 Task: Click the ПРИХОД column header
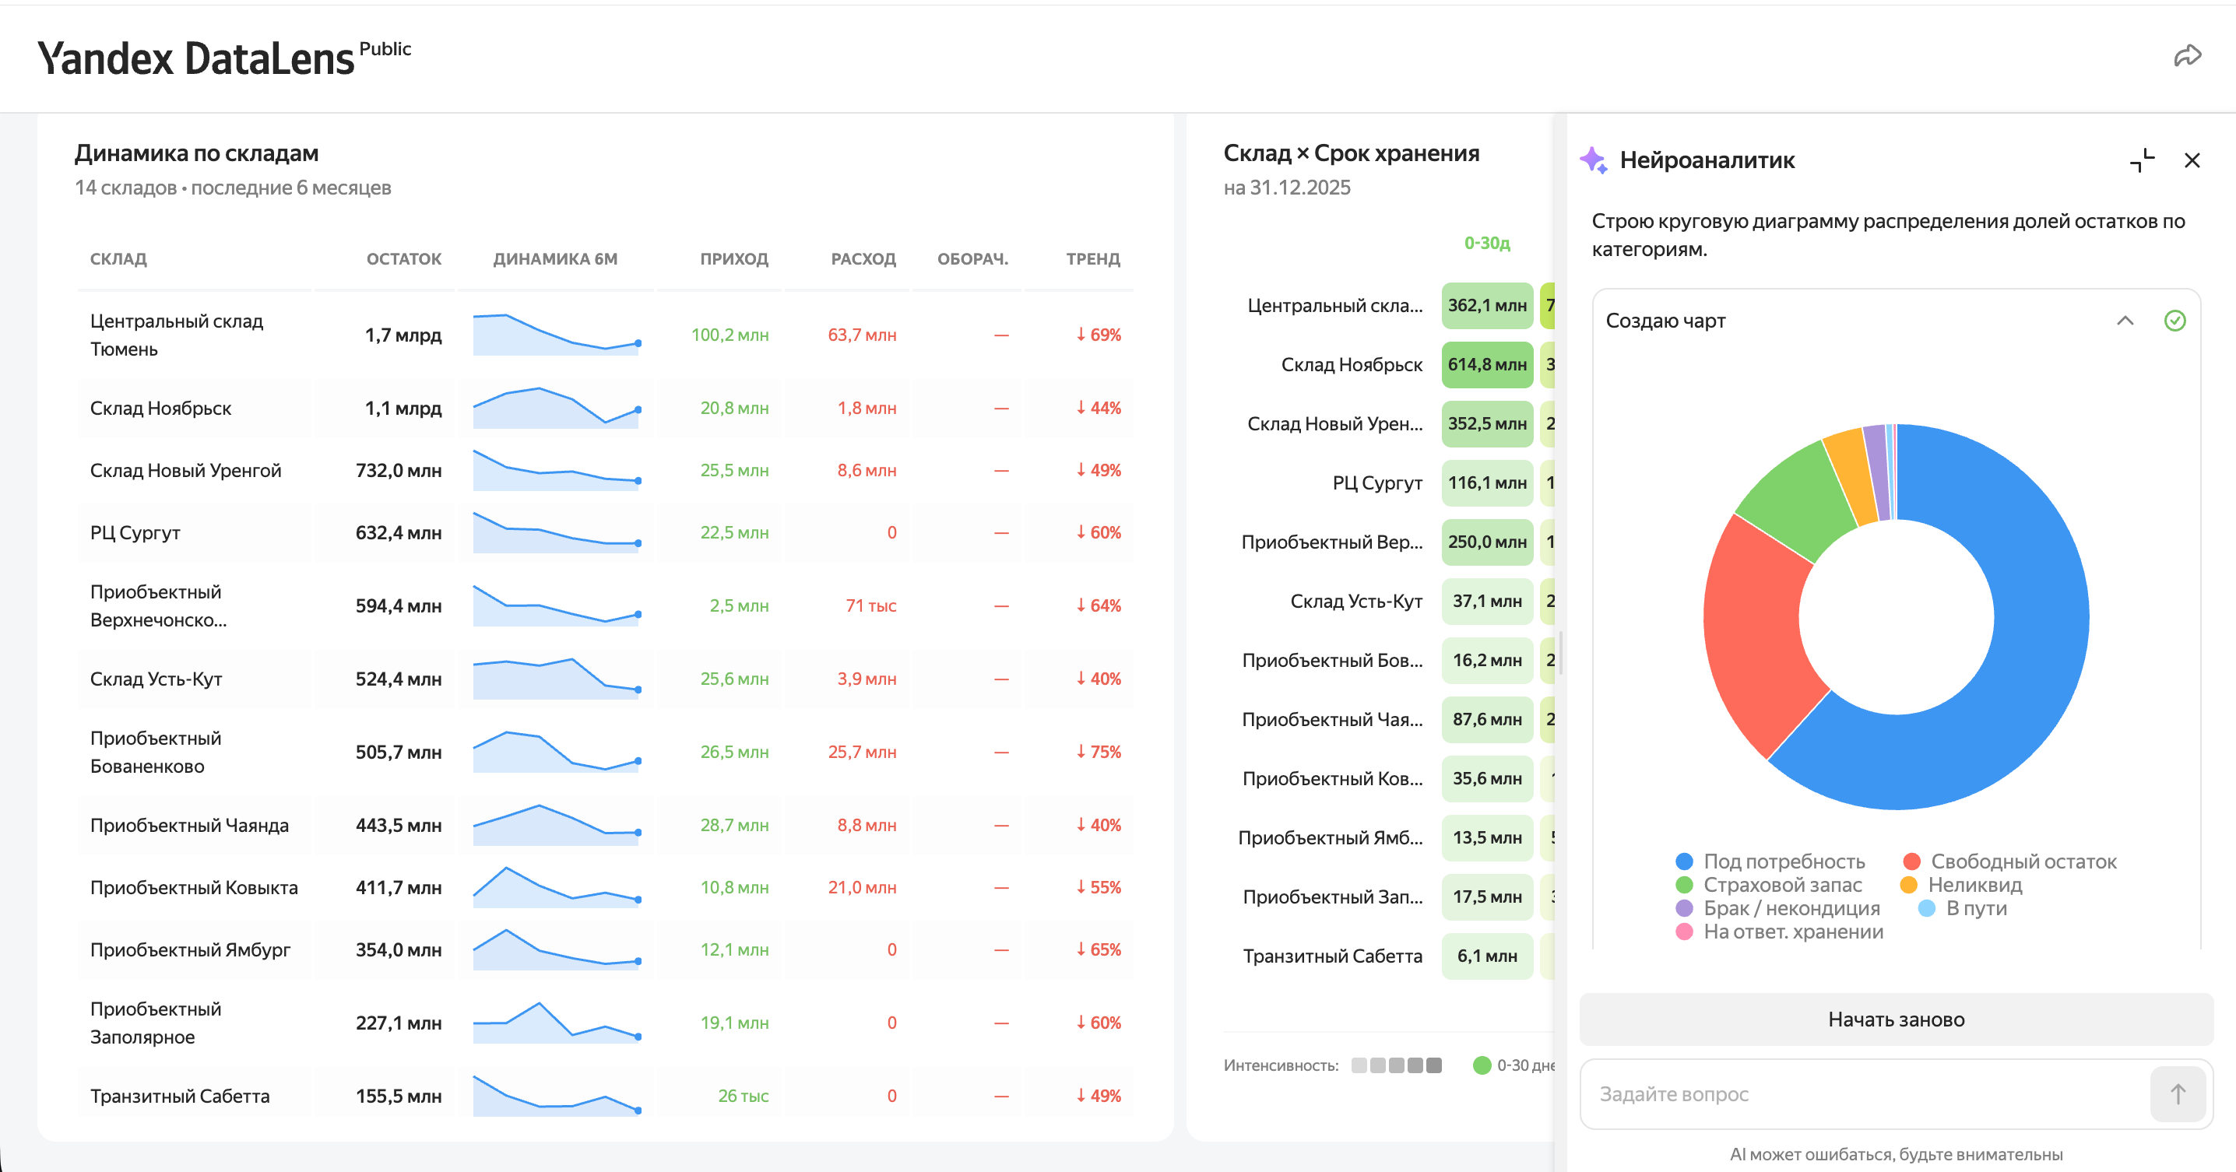(733, 258)
